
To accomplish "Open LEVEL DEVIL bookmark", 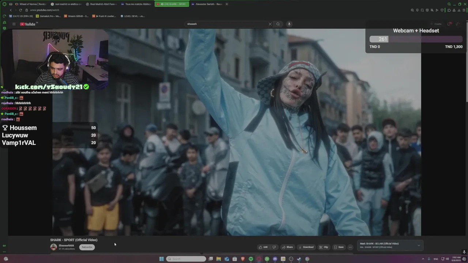I will pyautogui.click(x=132, y=16).
